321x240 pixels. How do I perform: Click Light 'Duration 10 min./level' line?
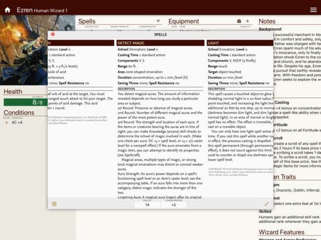[225, 77]
